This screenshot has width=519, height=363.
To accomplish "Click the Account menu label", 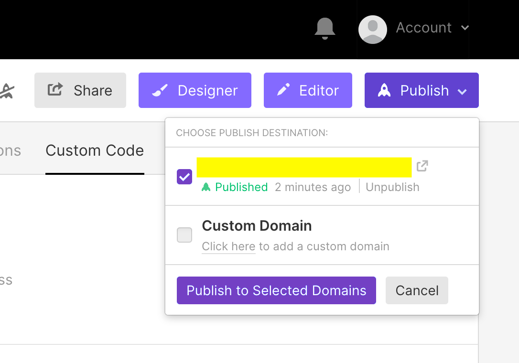I will coord(423,28).
